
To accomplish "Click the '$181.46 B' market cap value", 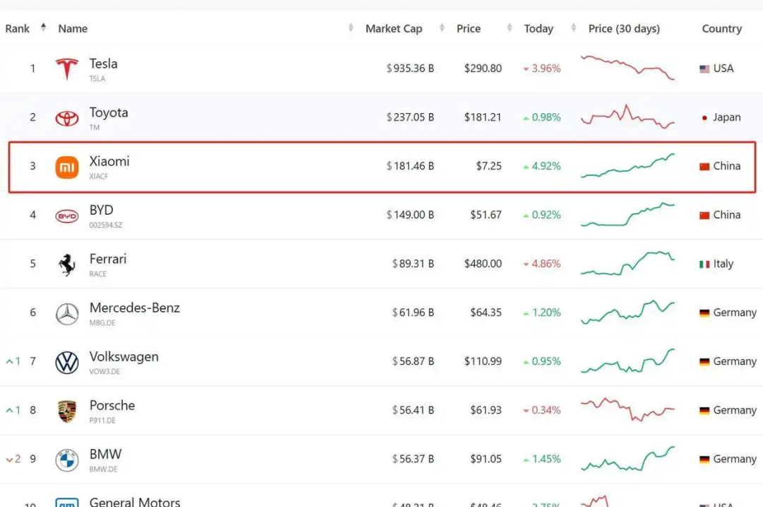I will 410,167.
